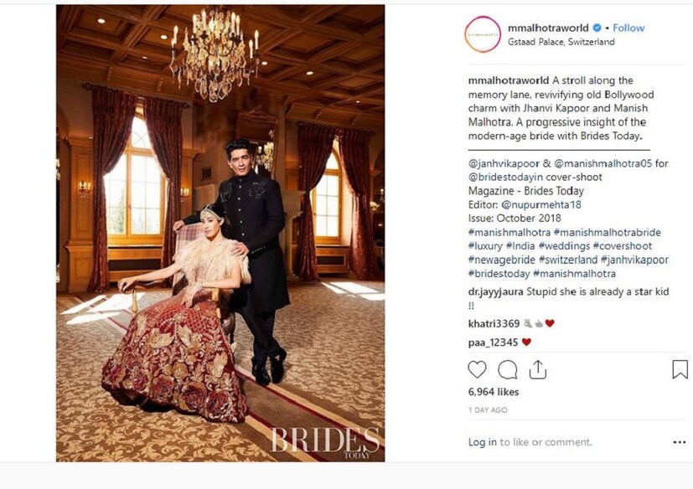Browse the #switzerland hashtag
This screenshot has width=693, height=489.
568,260
